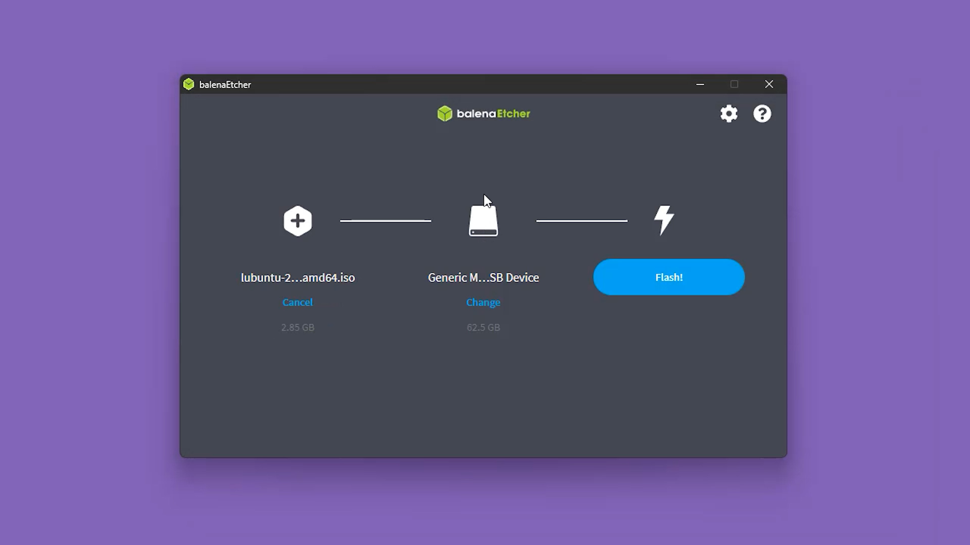Click the lightning bolt flash icon
The height and width of the screenshot is (545, 970).
click(664, 220)
